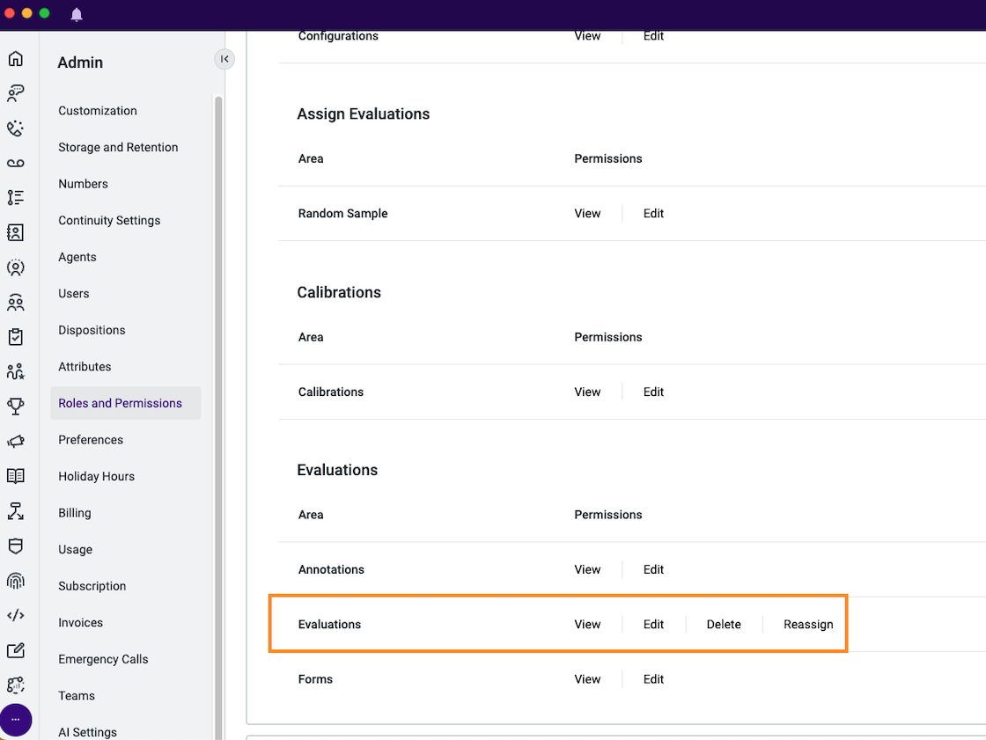
Task: Open Storage and Retention settings
Action: pyautogui.click(x=118, y=147)
